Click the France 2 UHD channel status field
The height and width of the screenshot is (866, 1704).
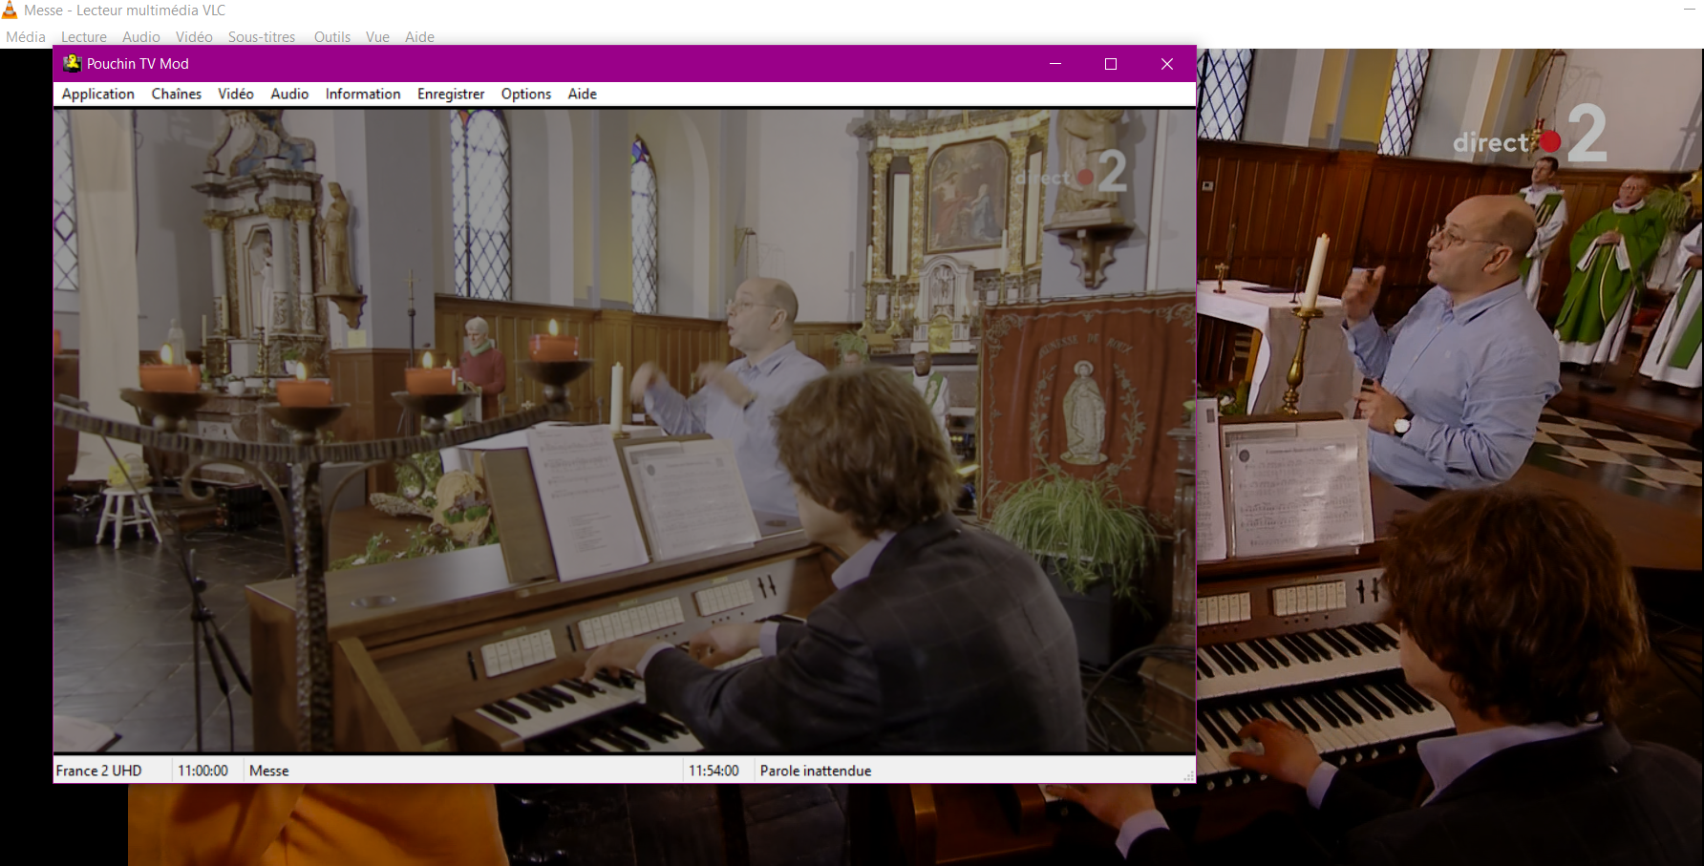113,771
